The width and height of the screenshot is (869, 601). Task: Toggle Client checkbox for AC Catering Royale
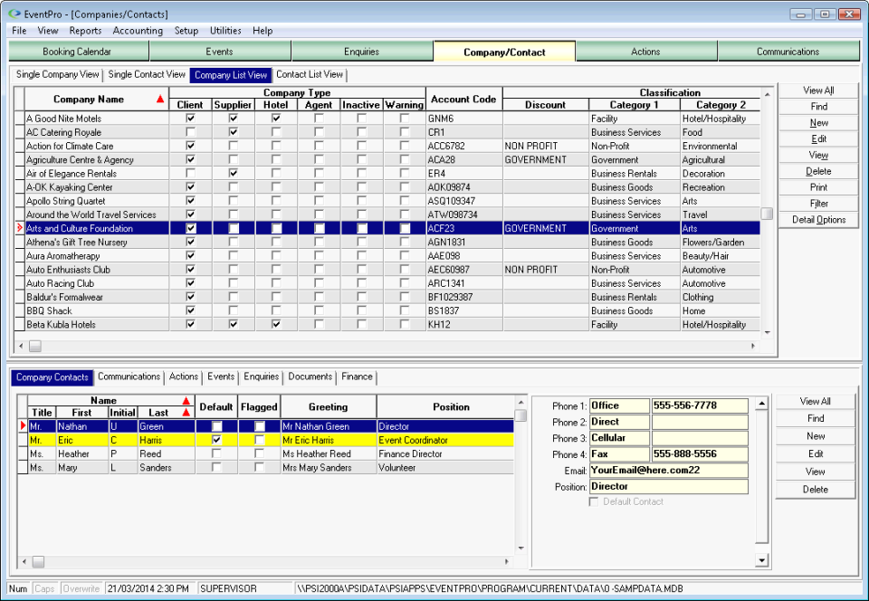click(x=191, y=132)
